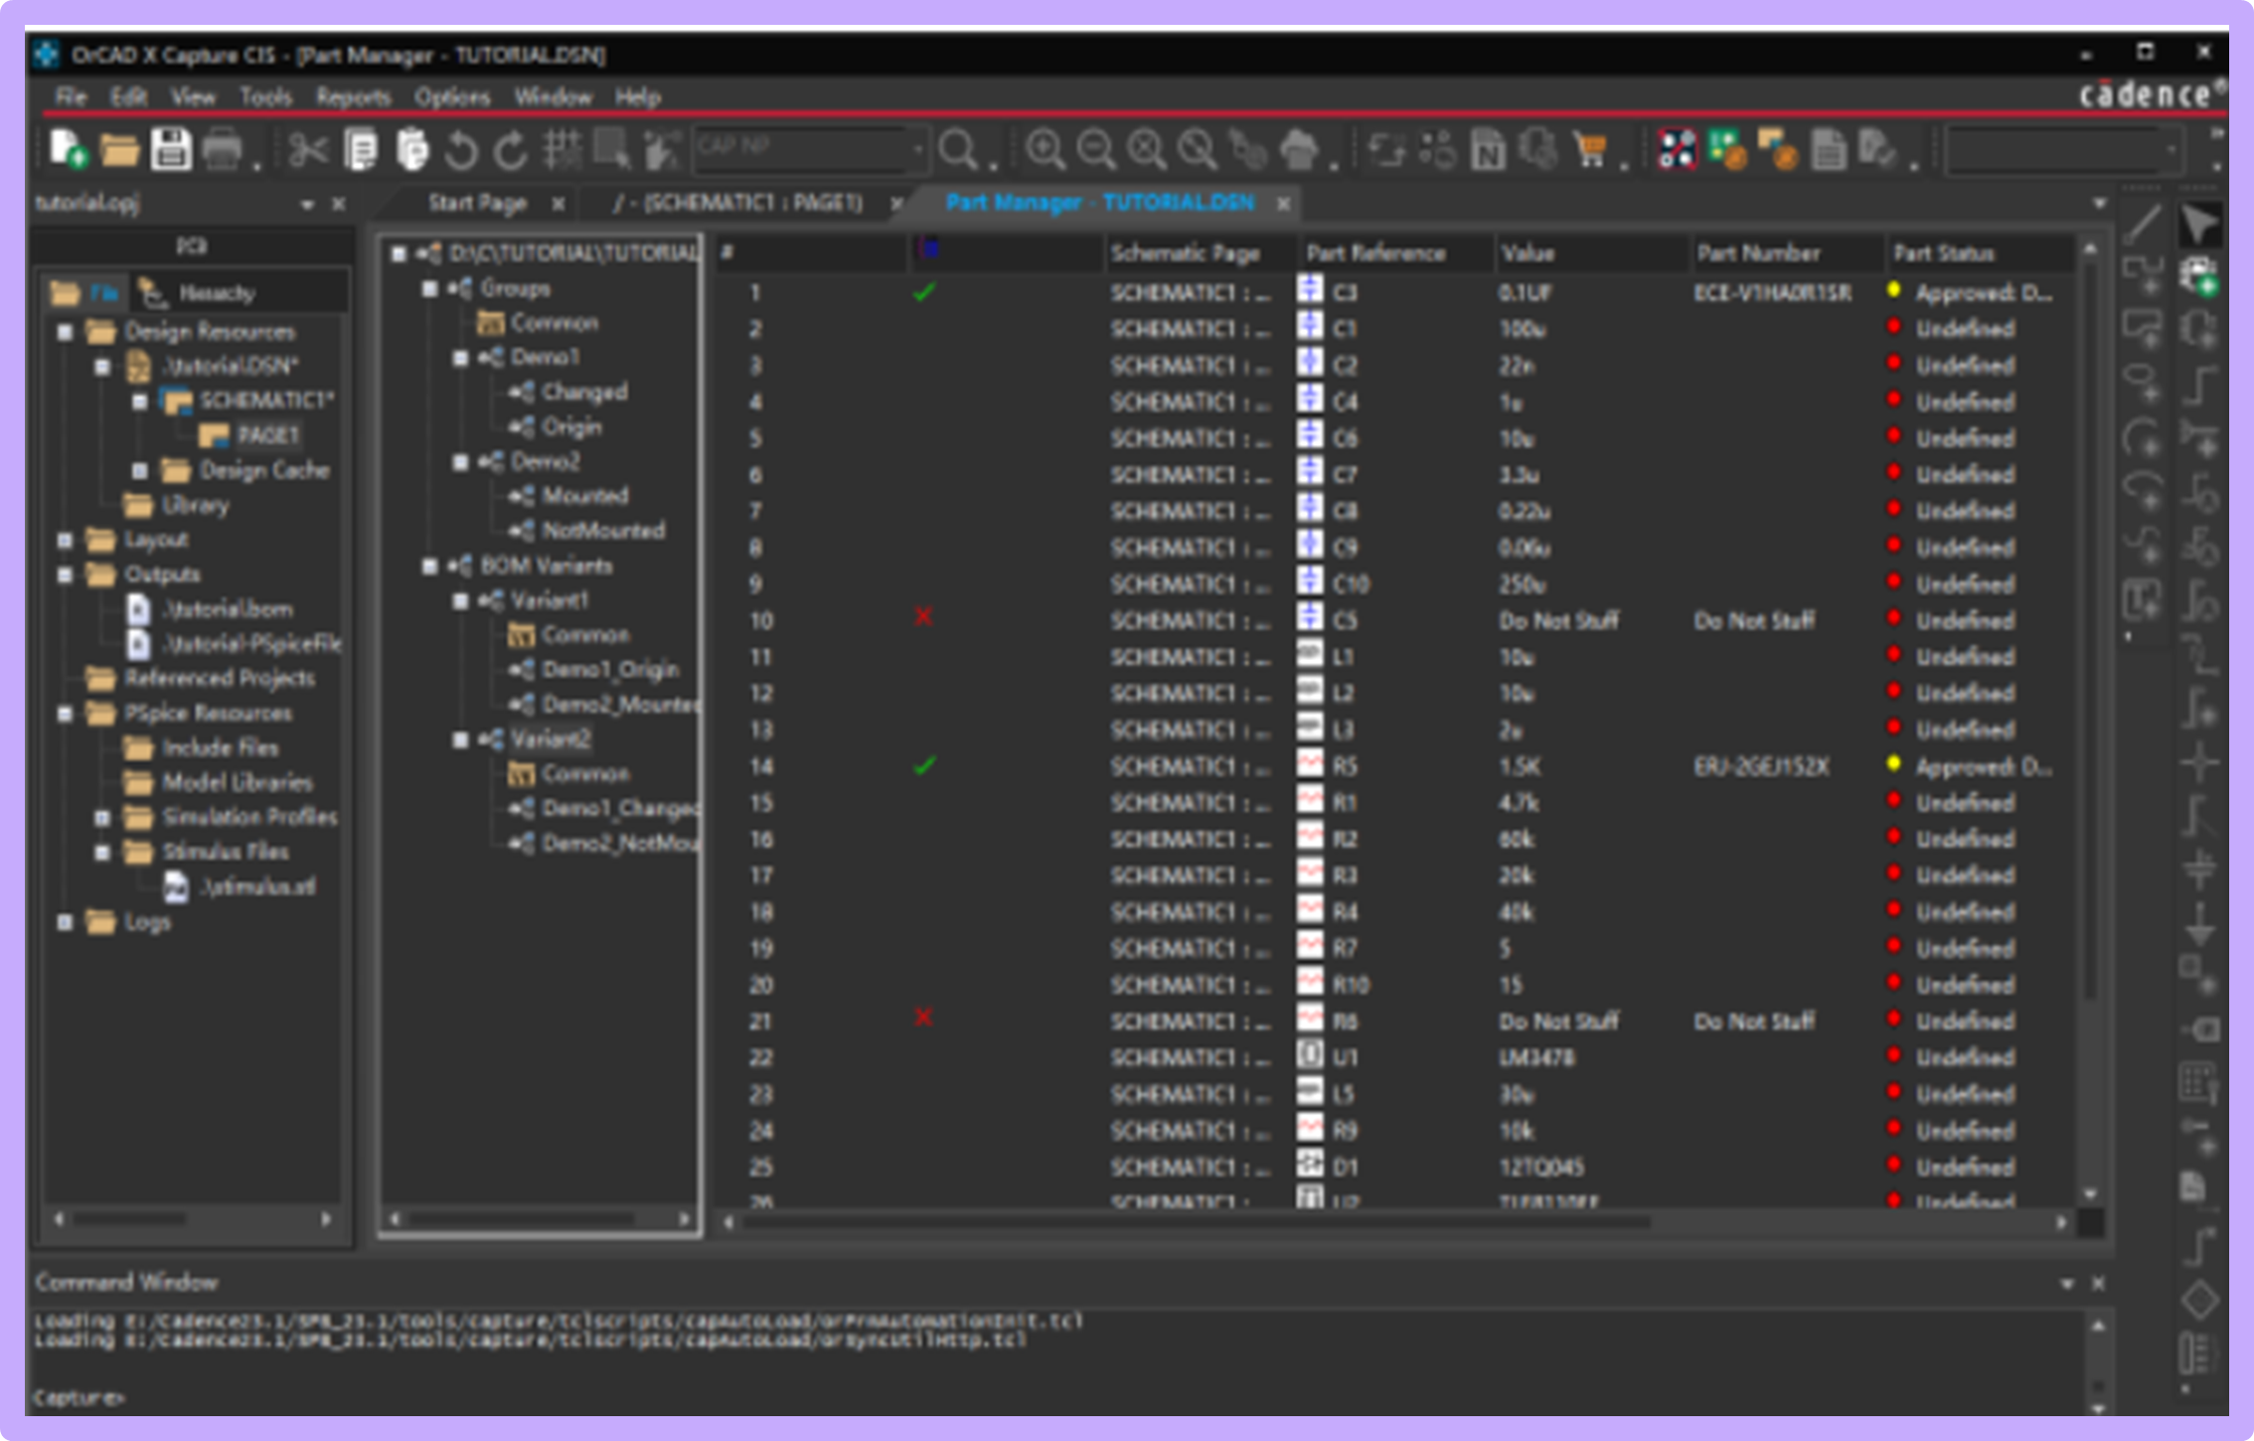The height and width of the screenshot is (1441, 2254).
Task: Click the Generate Netlist N icon
Action: (x=1488, y=151)
